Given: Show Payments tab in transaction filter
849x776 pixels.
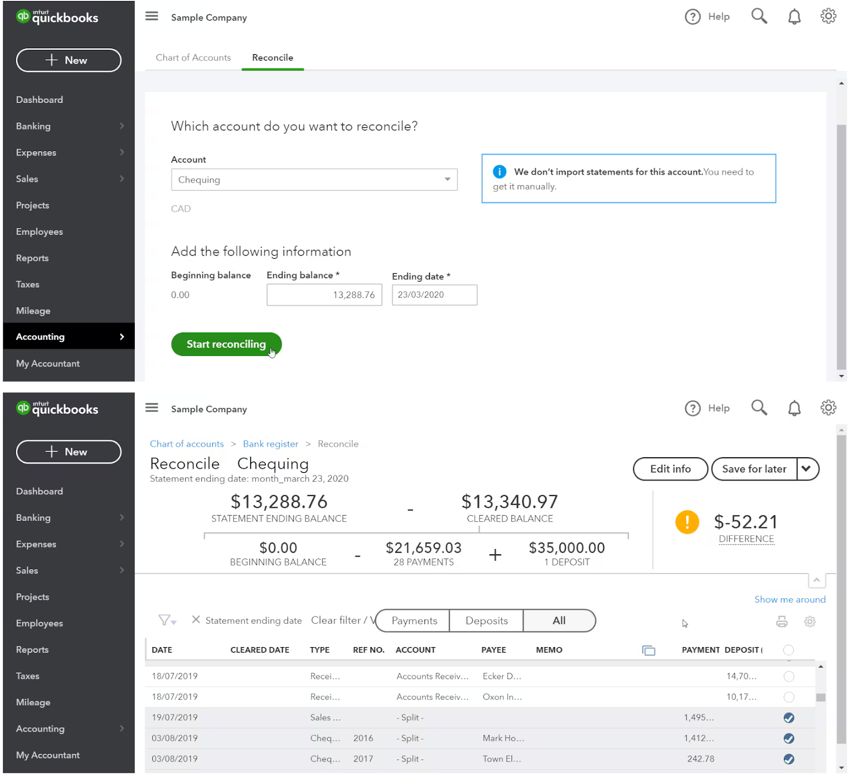Looking at the screenshot, I should (413, 621).
